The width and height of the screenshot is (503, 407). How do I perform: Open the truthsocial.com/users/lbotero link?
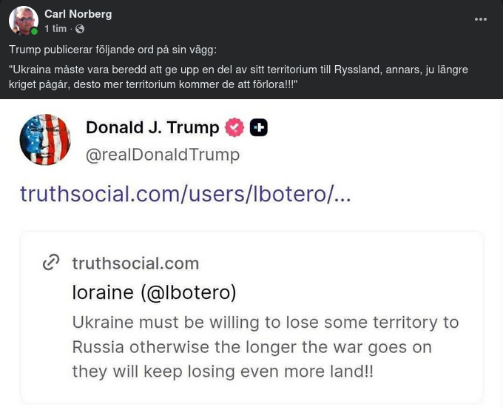[x=185, y=194]
